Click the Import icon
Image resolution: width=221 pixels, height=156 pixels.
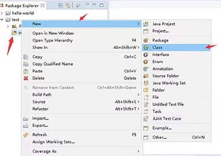tap(26, 119)
